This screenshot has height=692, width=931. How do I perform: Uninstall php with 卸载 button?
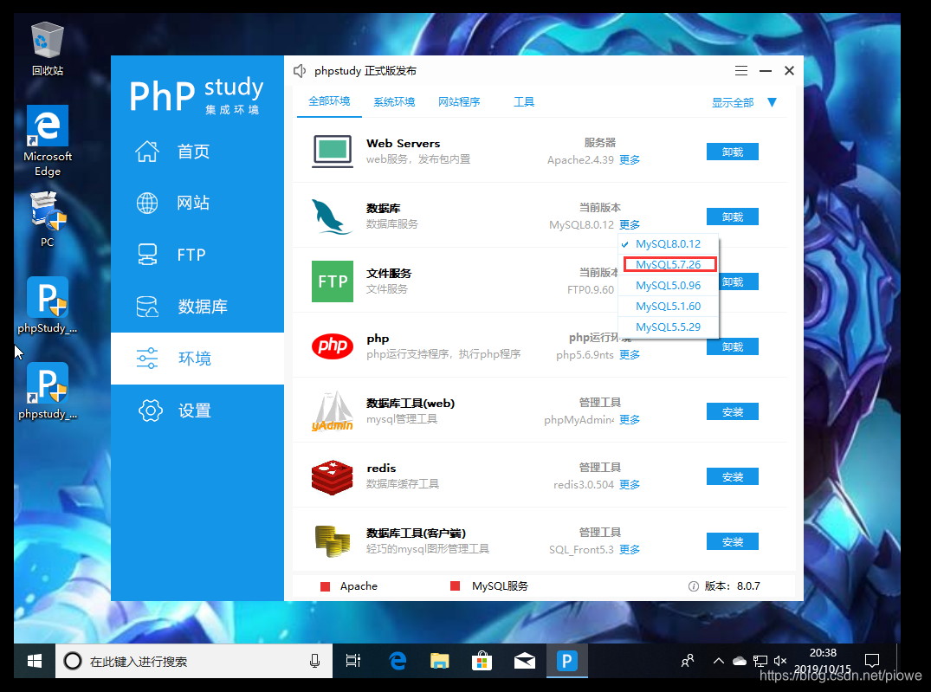point(732,347)
